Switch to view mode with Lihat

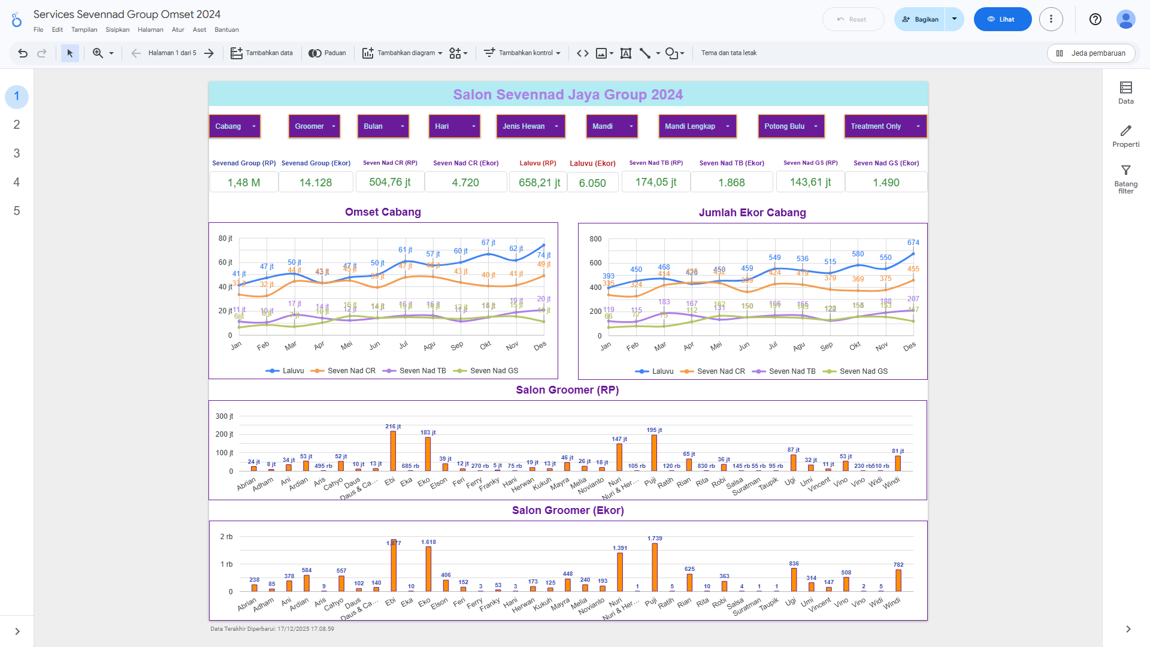pos(1002,19)
